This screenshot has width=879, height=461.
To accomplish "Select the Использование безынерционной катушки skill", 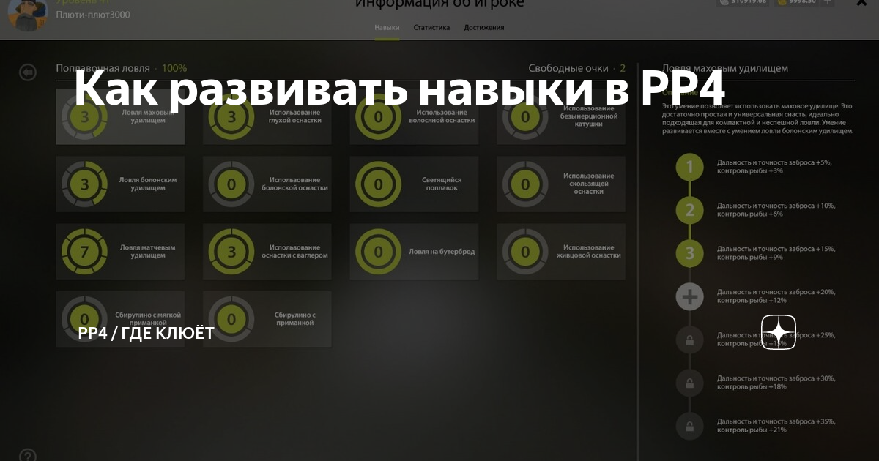I will click(561, 117).
